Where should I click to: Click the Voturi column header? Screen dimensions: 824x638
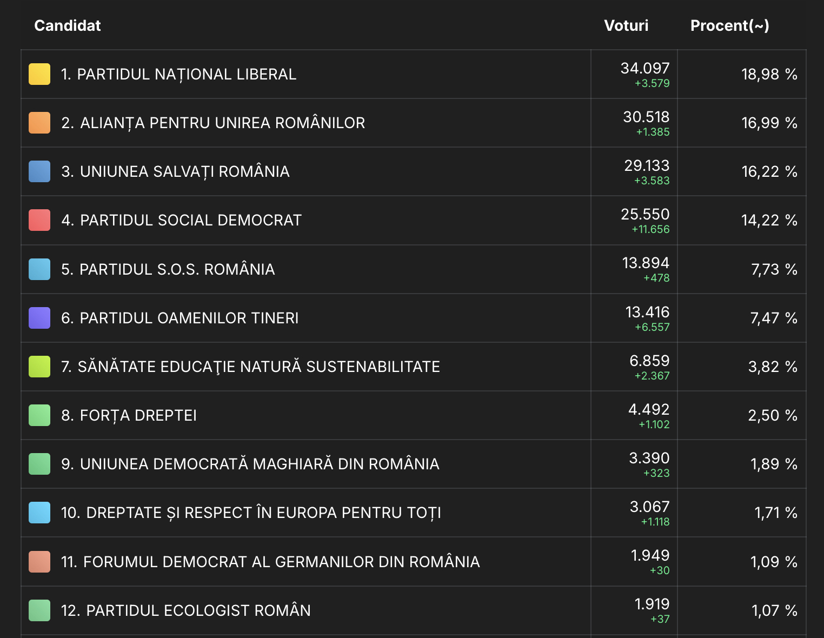(x=626, y=25)
